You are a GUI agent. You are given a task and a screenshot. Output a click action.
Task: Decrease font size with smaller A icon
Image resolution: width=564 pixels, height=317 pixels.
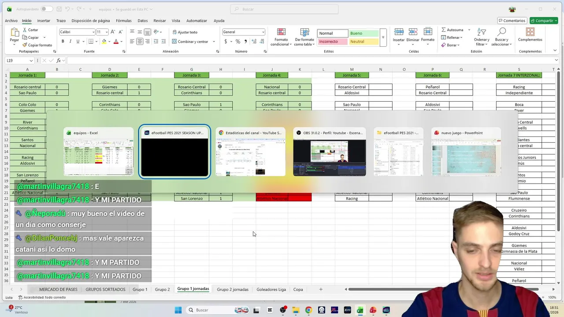click(120, 32)
